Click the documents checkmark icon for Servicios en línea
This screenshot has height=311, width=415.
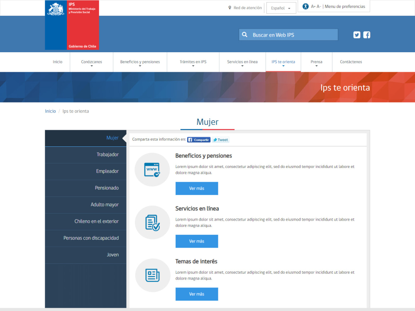pos(152,223)
